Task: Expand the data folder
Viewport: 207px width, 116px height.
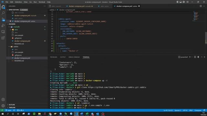Action: pos(10,30)
